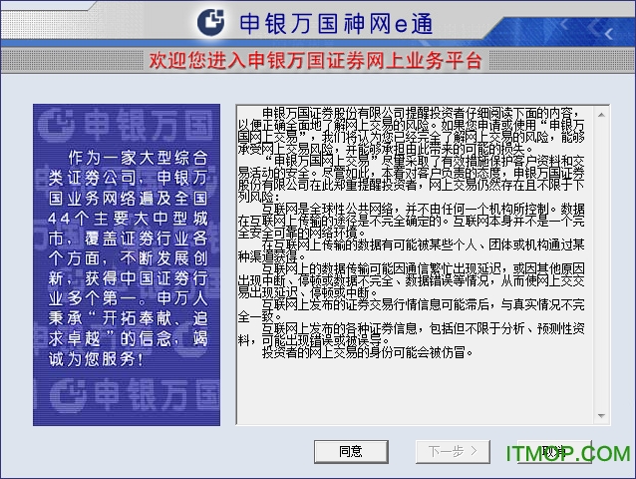The height and width of the screenshot is (479, 636).
Task: Click the first paragraph starting 申银万国证券股份有限公司提醒
Action: pyautogui.click(x=412, y=131)
